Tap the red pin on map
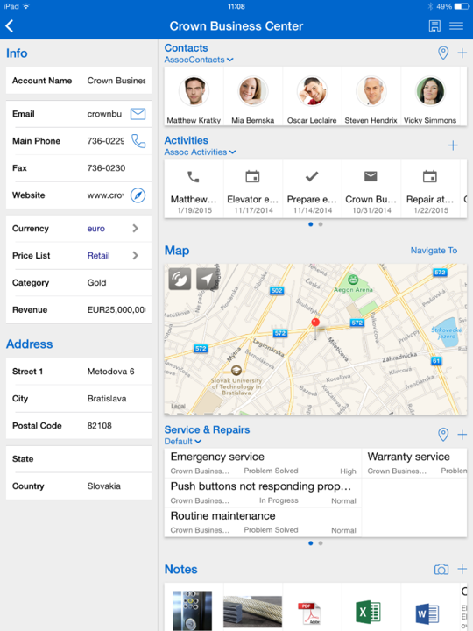Image resolution: width=473 pixels, height=631 pixels. coord(315,324)
